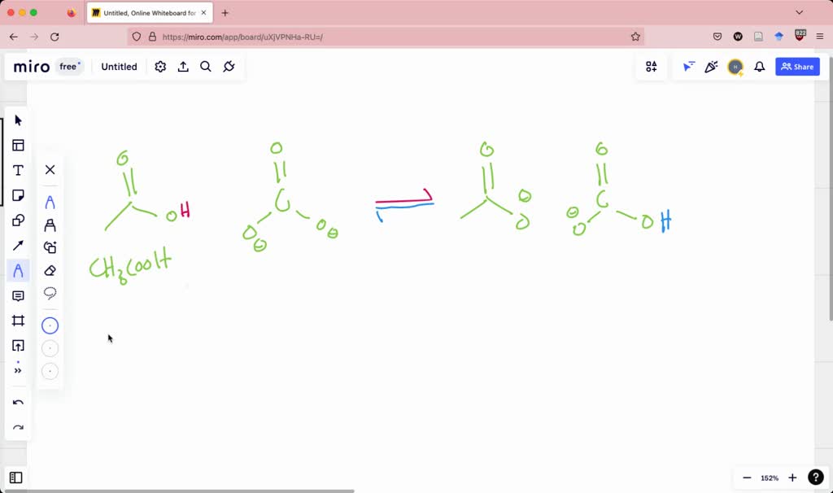Select the second pen color preset
This screenshot has width=833, height=493.
point(50,348)
